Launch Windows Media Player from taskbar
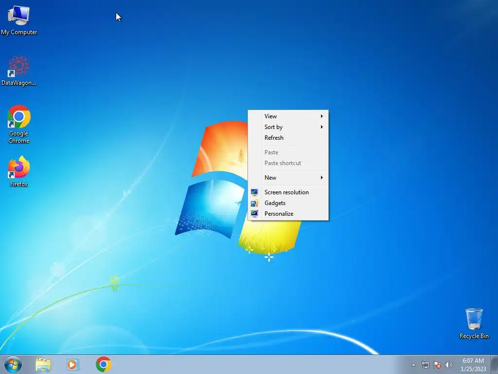The width and height of the screenshot is (498, 374). [73, 365]
